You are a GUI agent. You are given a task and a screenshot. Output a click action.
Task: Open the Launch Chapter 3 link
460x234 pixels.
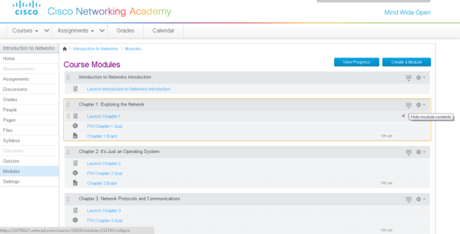click(x=103, y=211)
